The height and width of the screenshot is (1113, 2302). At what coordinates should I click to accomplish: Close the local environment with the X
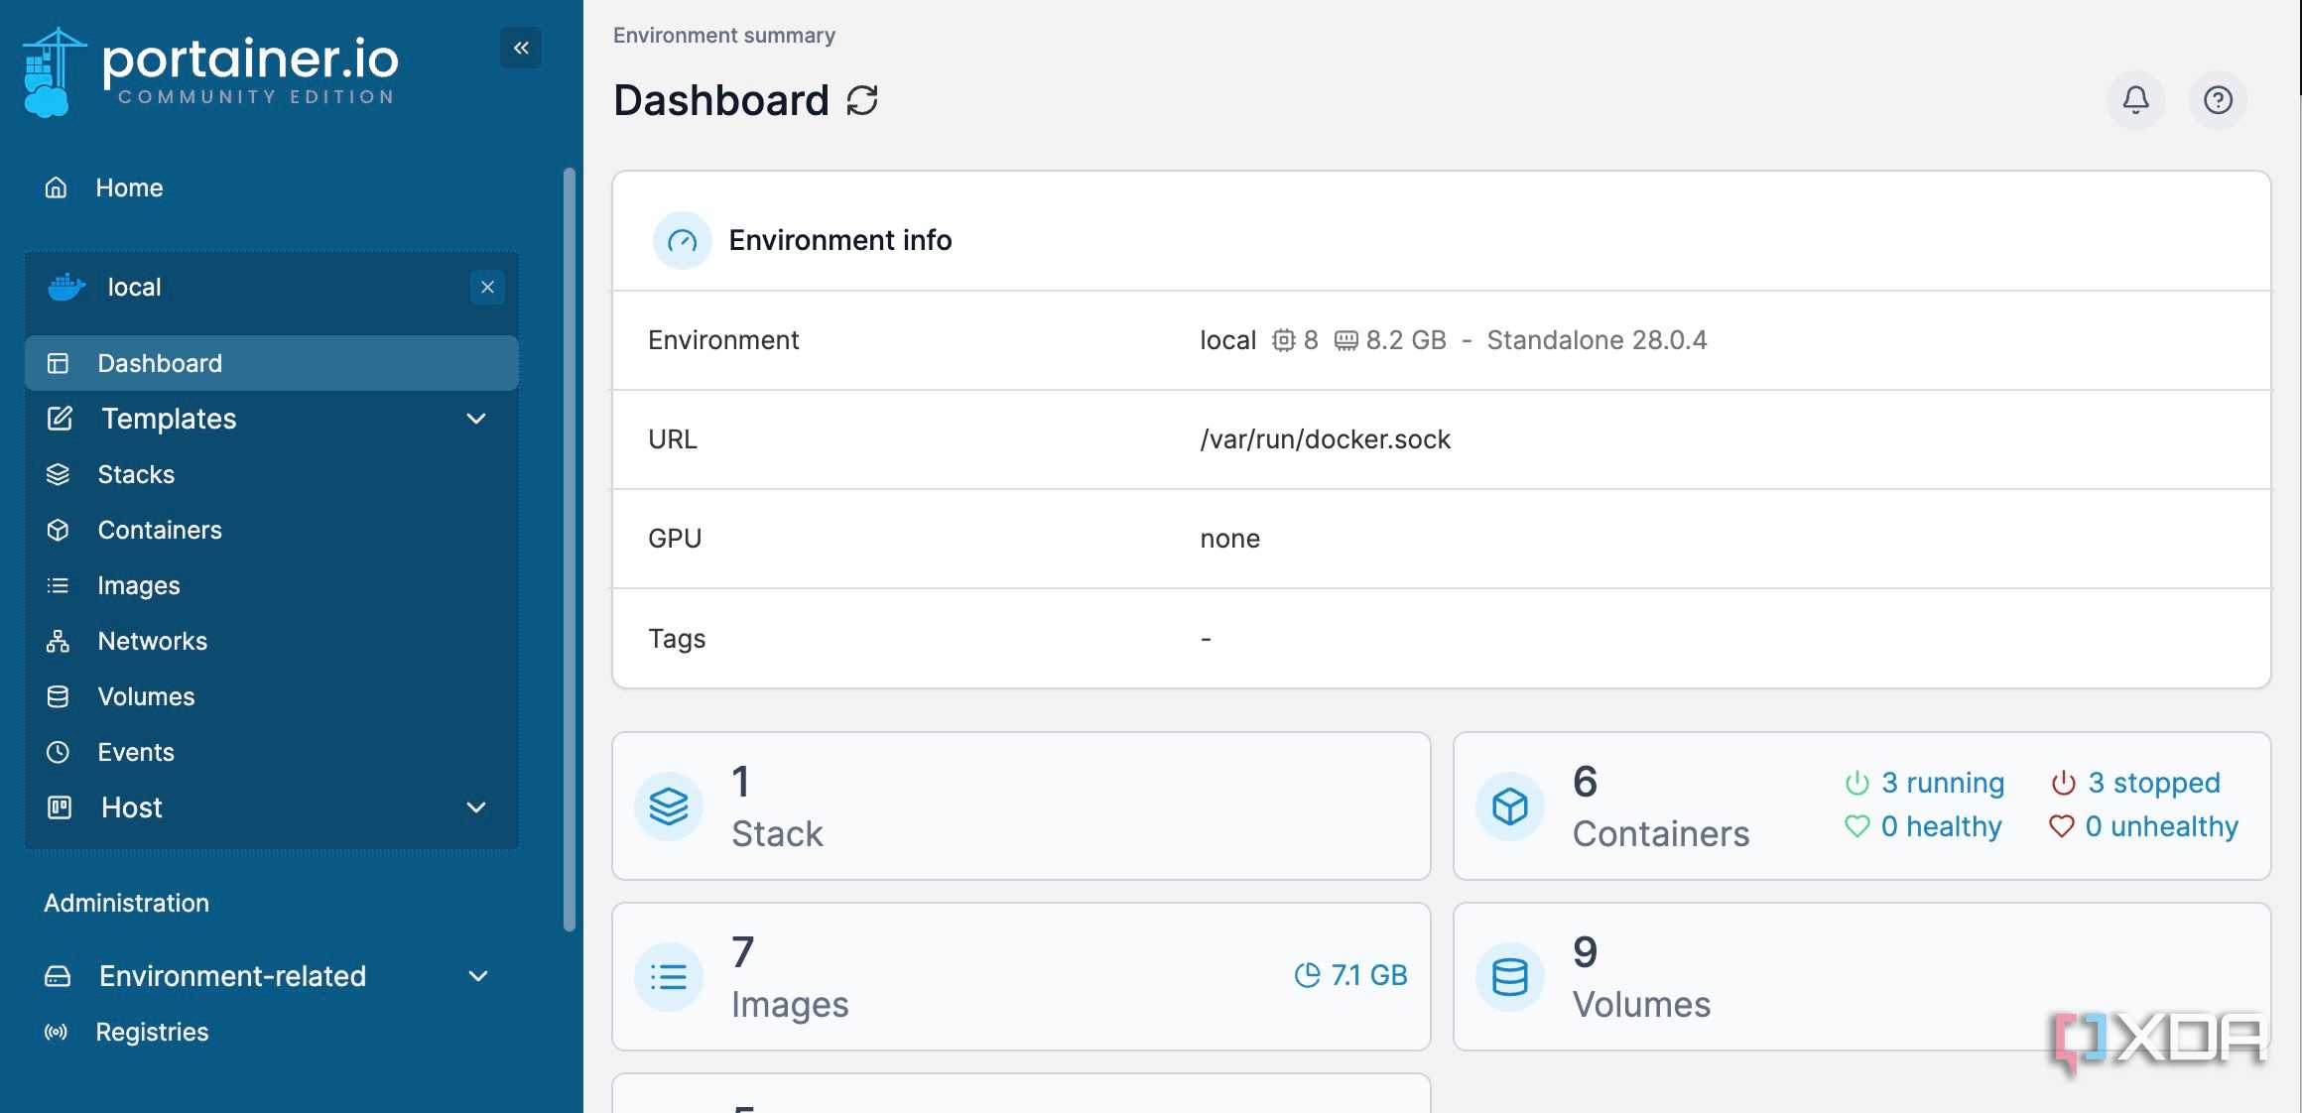point(487,288)
